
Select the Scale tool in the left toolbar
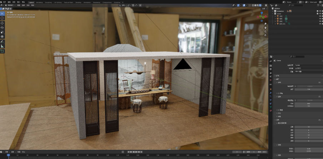pos(2,32)
